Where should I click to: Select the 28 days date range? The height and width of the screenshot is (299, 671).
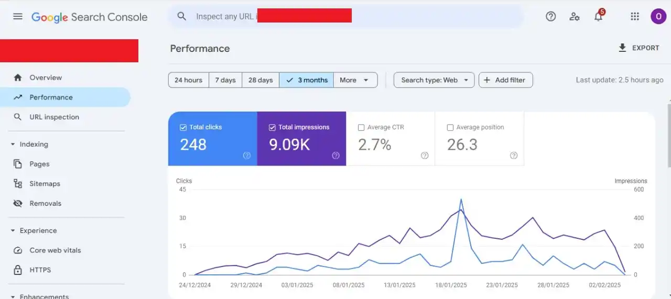click(261, 80)
